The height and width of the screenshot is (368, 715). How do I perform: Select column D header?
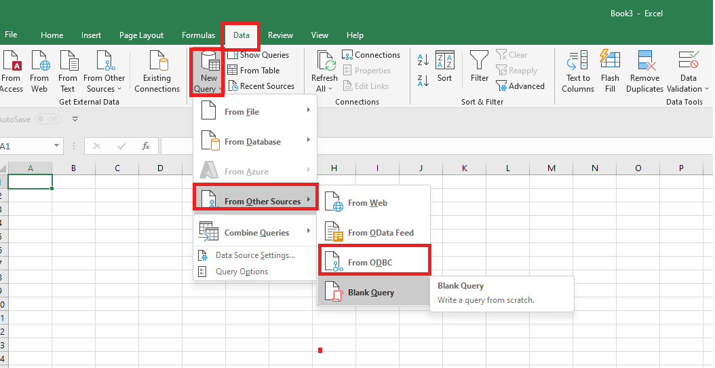tap(160, 168)
